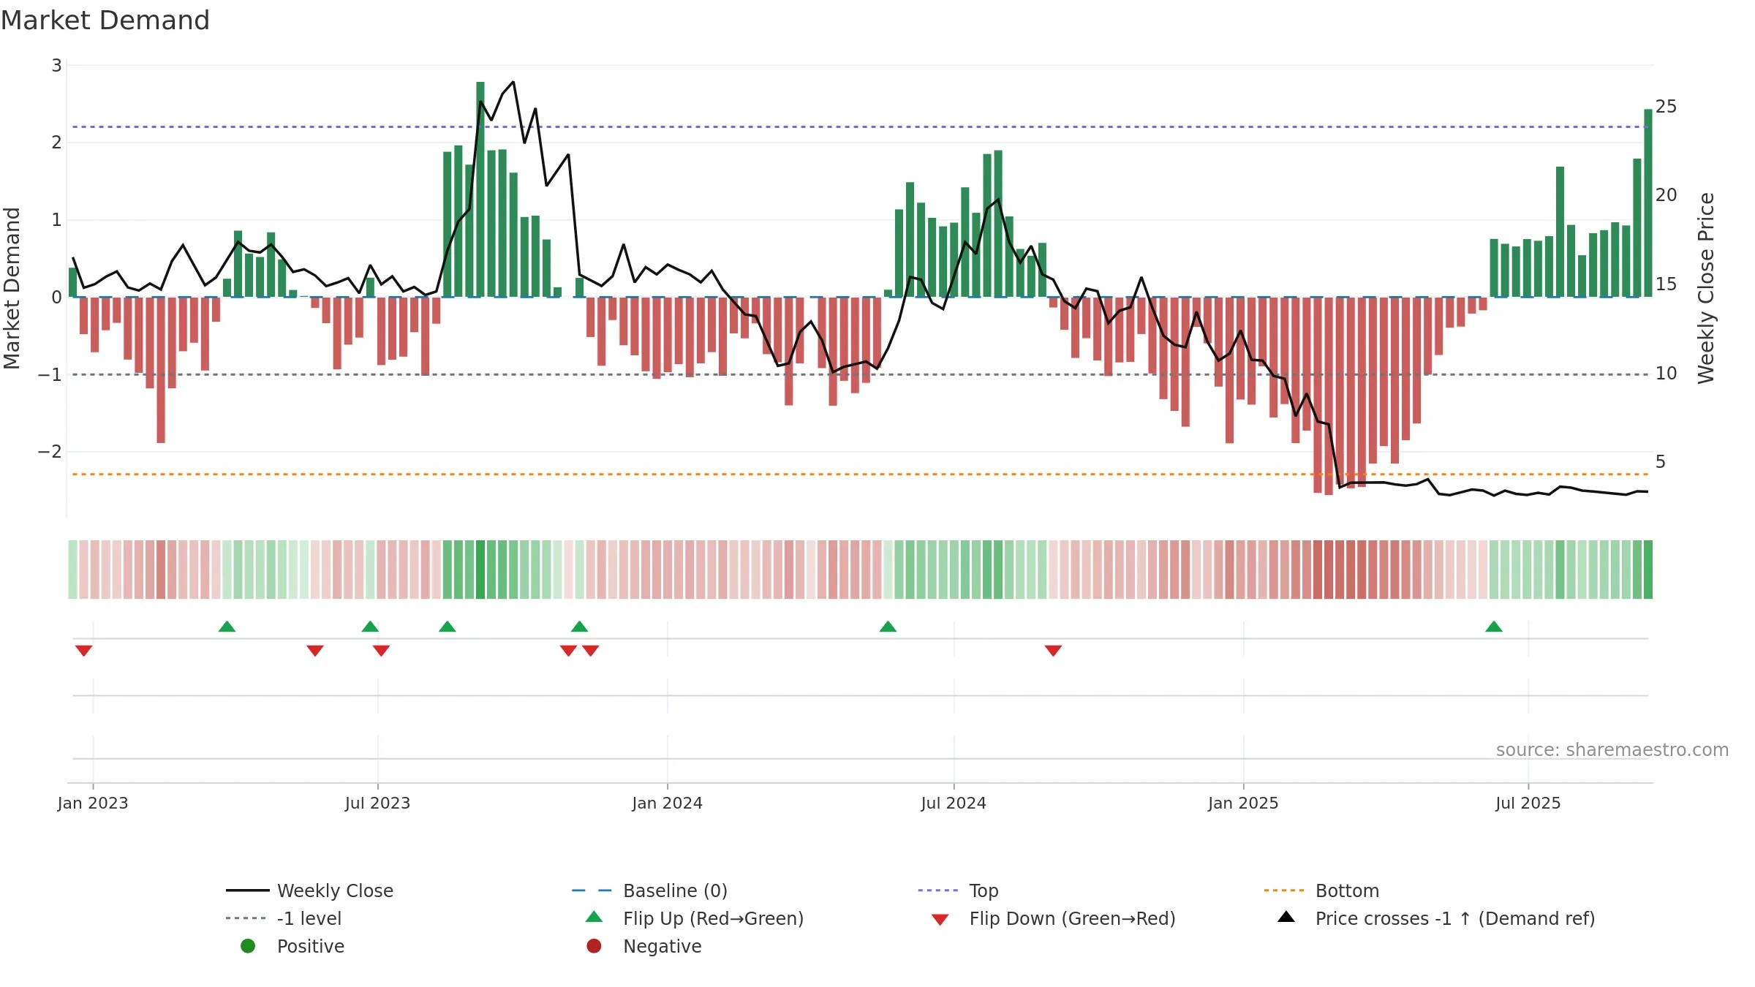Click the right-axis price tick 25
Screen dimensions: 1755x987
tap(1667, 107)
